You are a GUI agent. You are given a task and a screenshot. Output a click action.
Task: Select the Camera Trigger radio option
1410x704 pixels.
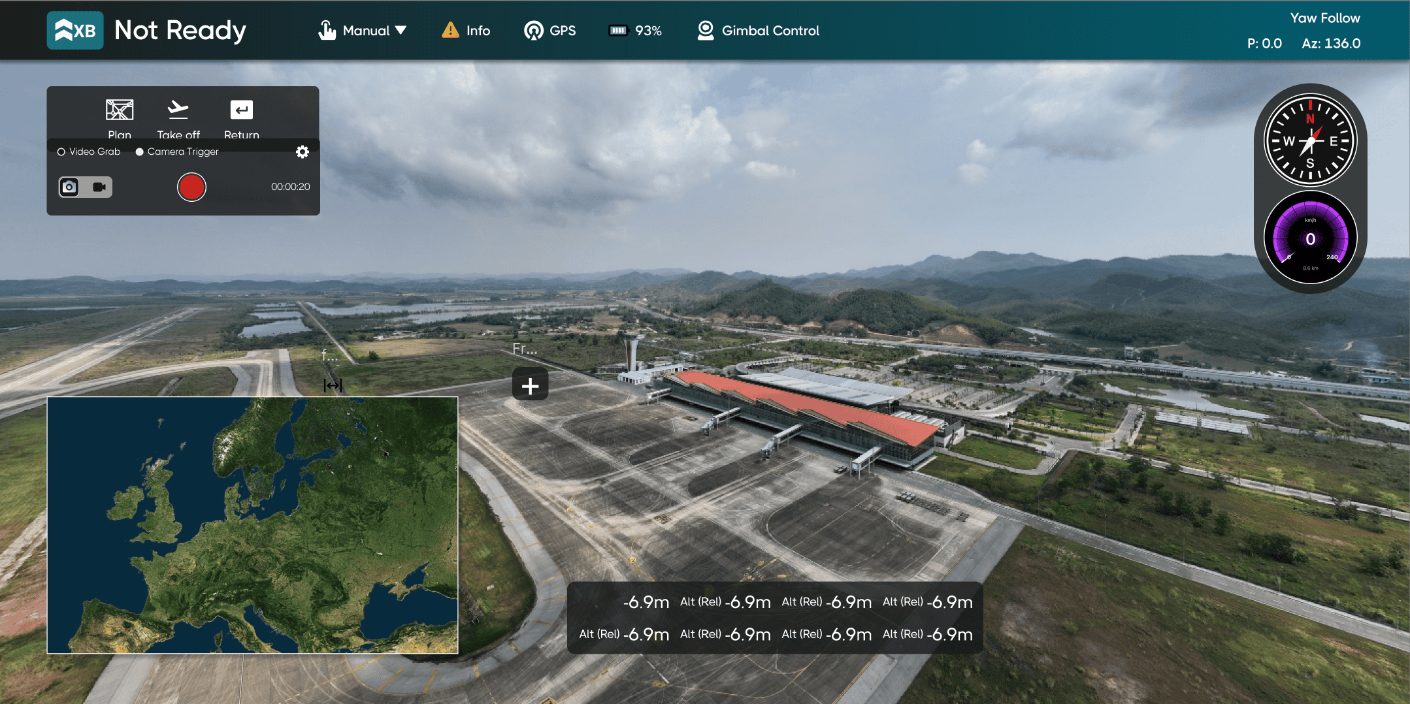pos(140,152)
